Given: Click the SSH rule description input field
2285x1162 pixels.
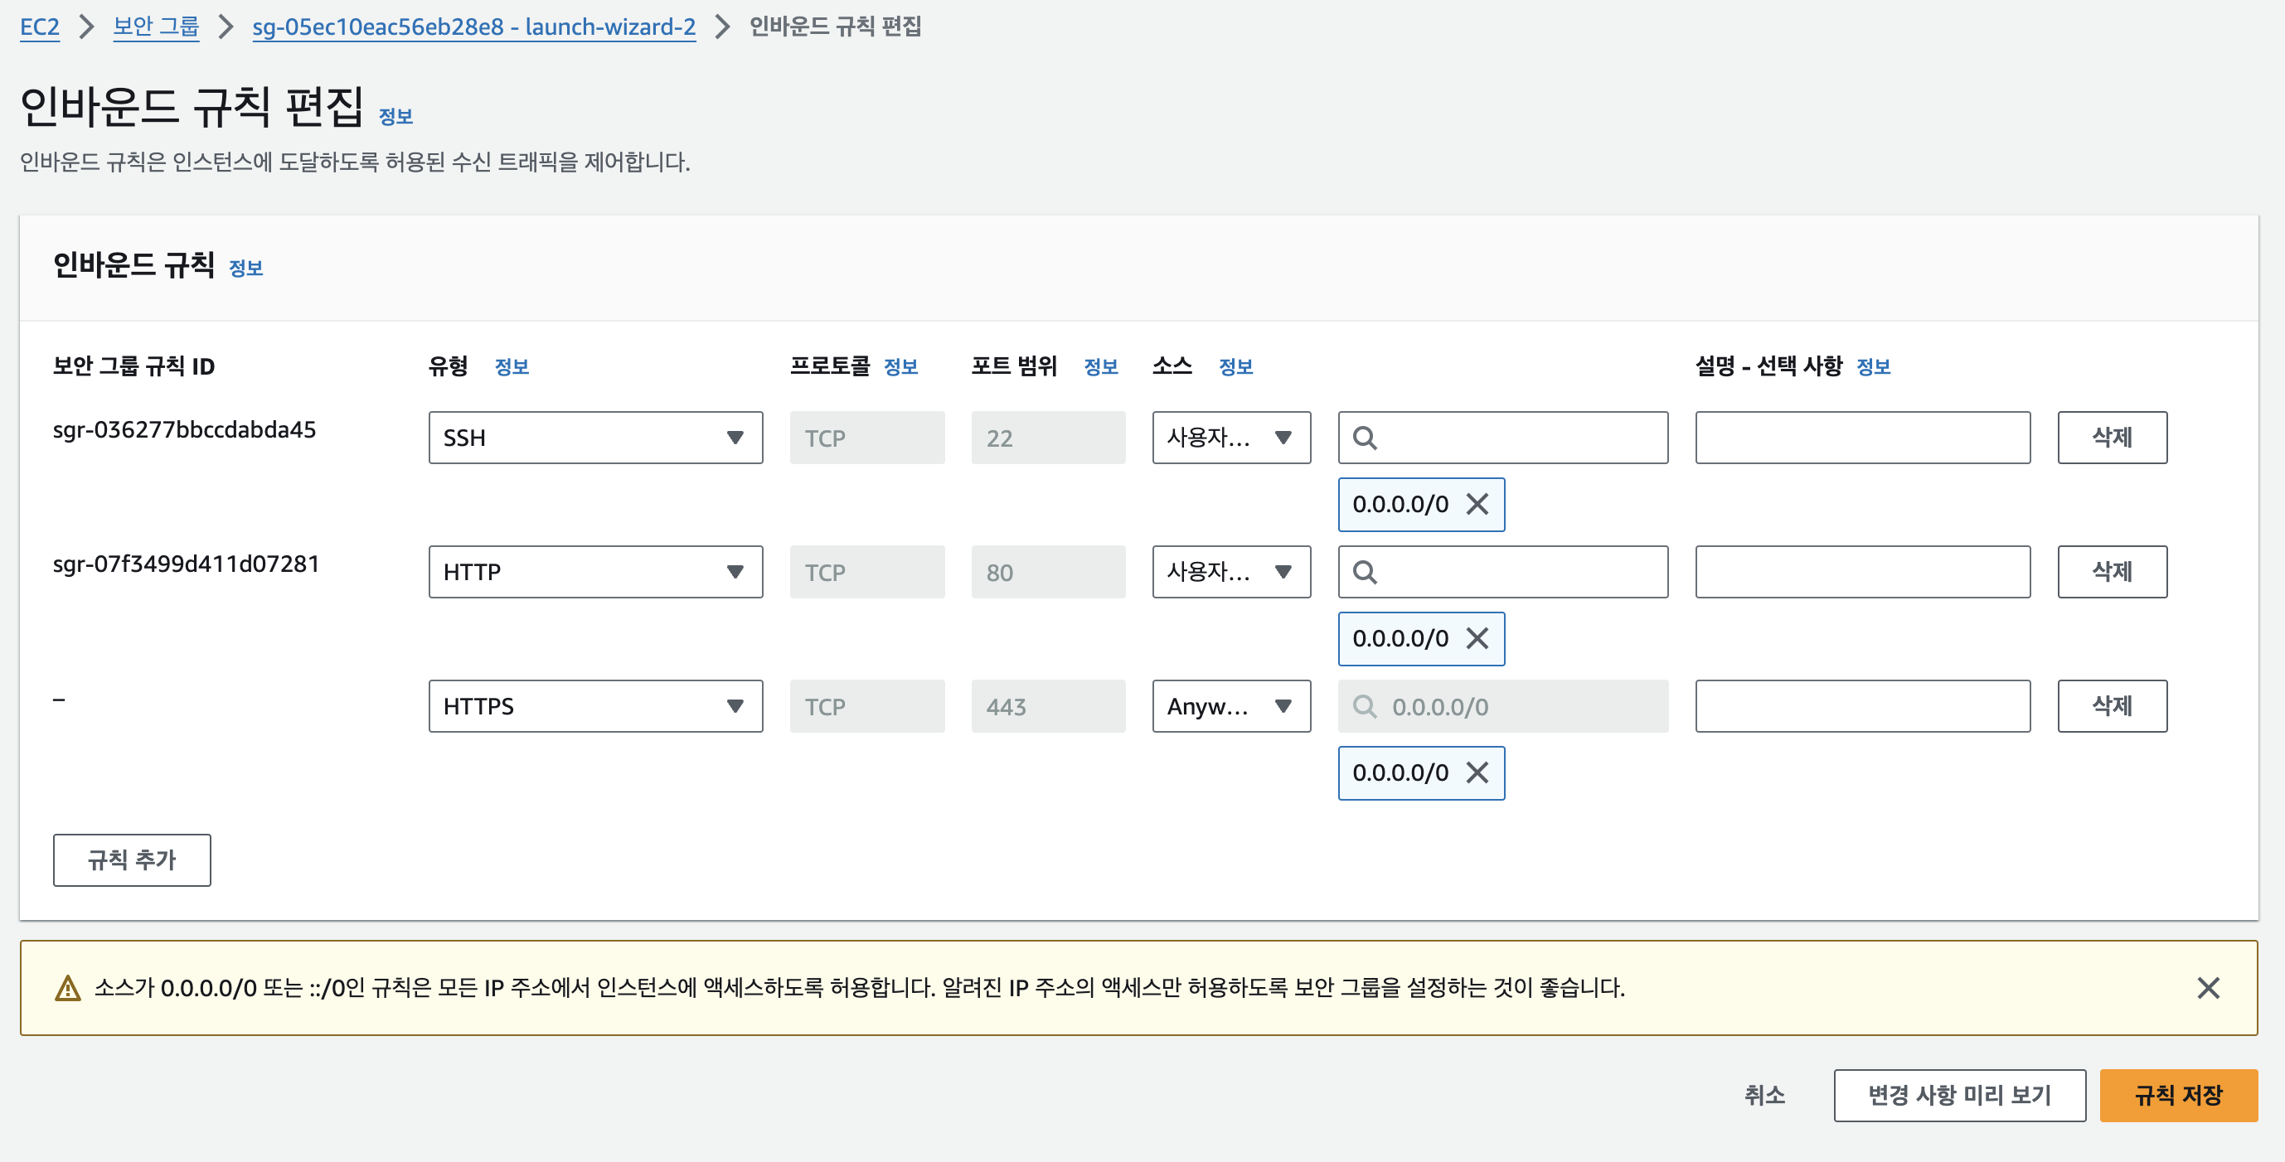Looking at the screenshot, I should pos(1862,438).
